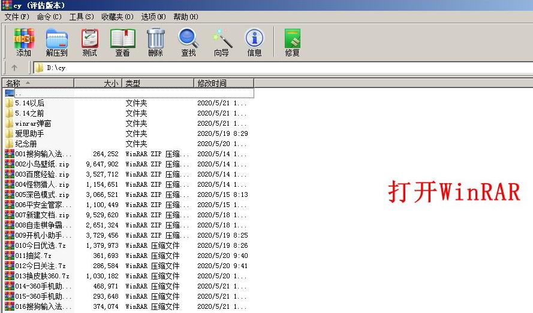This screenshot has width=533, height=313.
Task: Select the file 014-360手机助...
Action: click(43, 286)
